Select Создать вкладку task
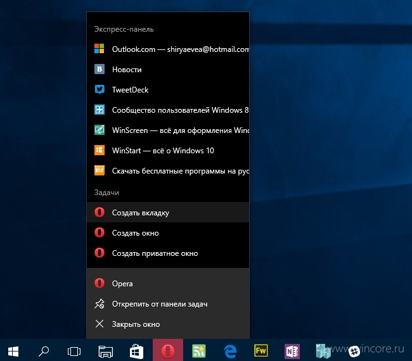This screenshot has width=412, height=361. [x=168, y=212]
